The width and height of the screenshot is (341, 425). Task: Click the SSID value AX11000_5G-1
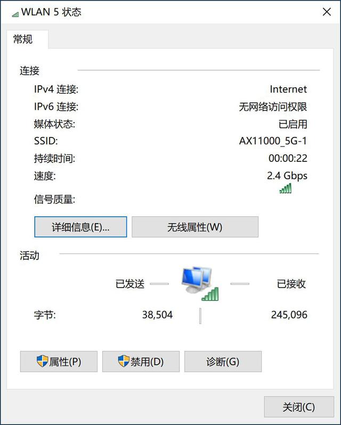coord(273,141)
